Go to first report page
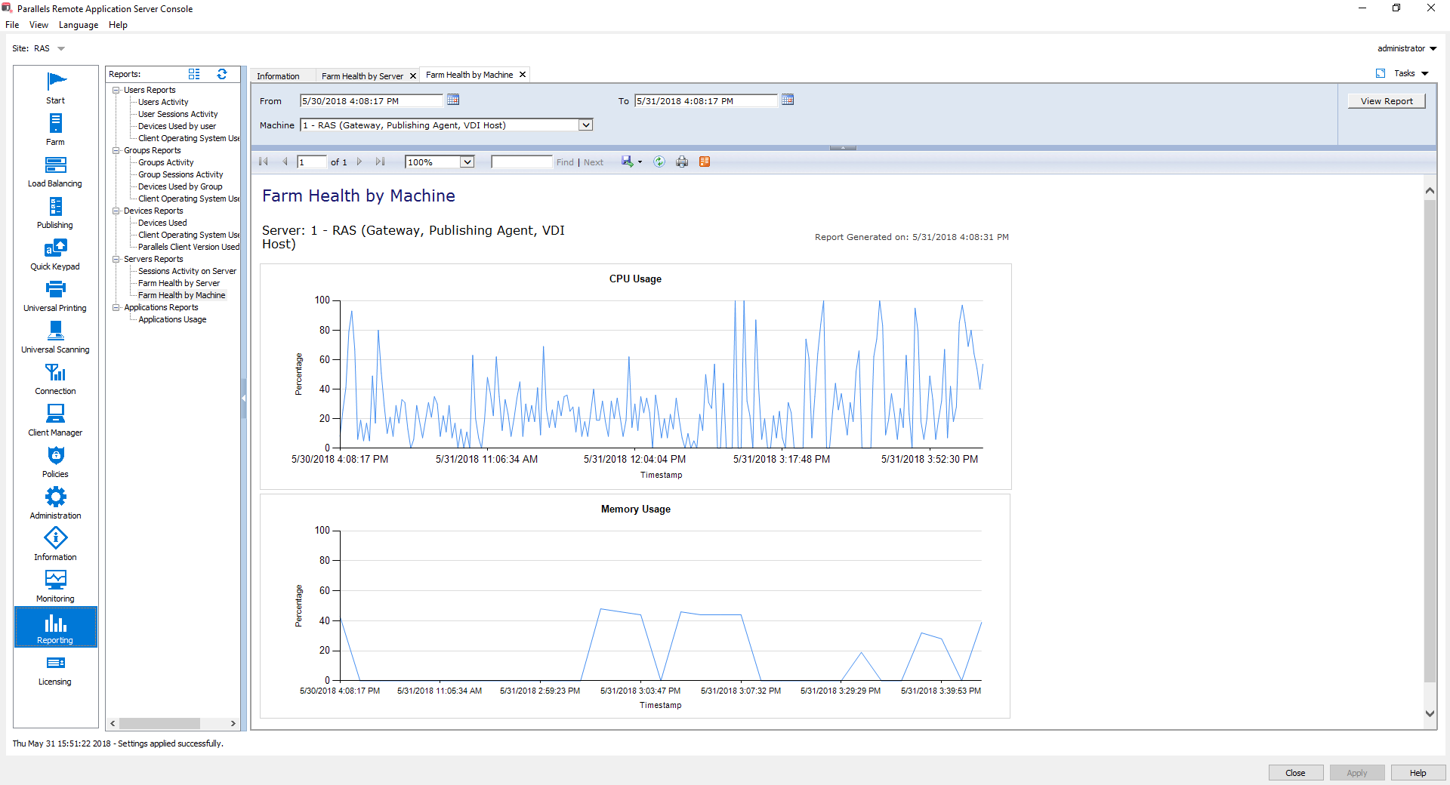This screenshot has width=1450, height=785. tap(264, 162)
